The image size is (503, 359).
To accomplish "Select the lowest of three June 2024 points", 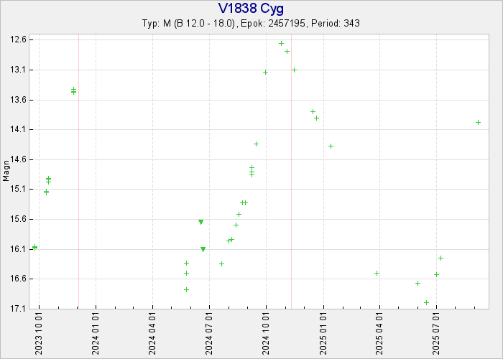I will [186, 289].
